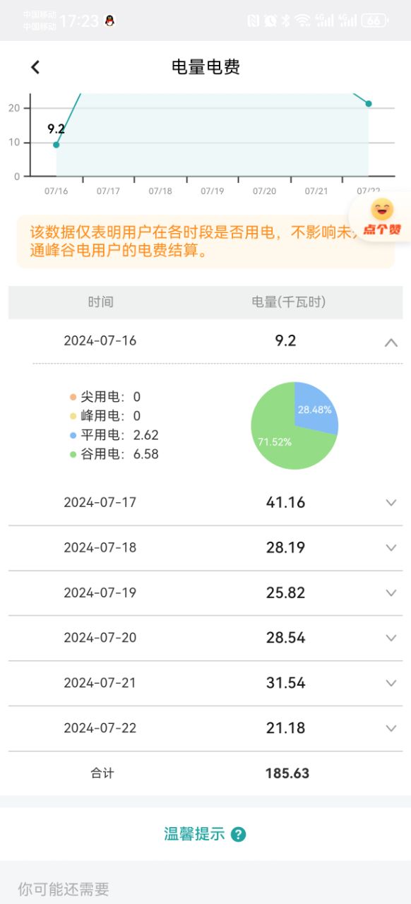Tap the 点个赞 smiley like icon

[x=382, y=218]
